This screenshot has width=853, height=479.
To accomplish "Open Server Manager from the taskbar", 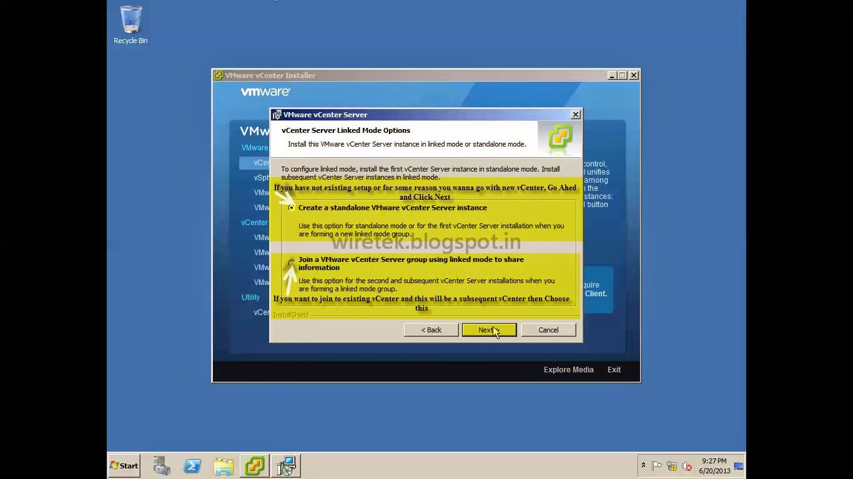I will coord(161,465).
